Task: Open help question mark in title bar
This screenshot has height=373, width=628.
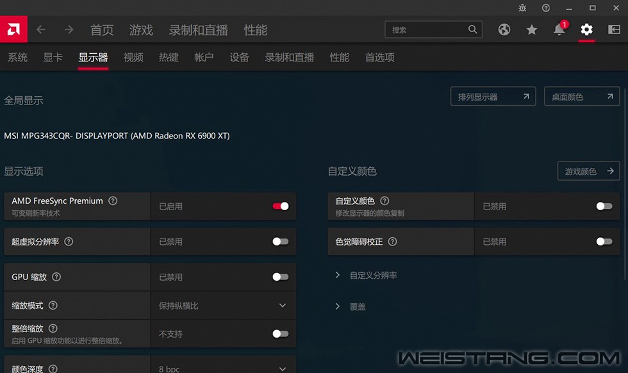Action: [546, 8]
